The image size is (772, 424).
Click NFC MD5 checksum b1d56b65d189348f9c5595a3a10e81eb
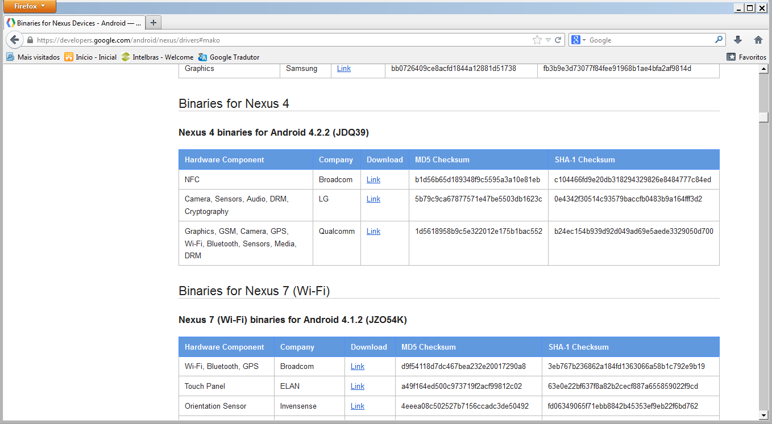click(478, 179)
